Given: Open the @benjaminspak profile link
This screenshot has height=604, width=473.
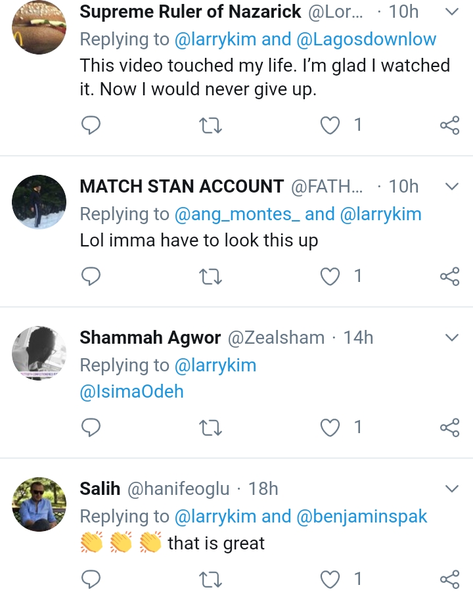Looking at the screenshot, I should tap(362, 517).
